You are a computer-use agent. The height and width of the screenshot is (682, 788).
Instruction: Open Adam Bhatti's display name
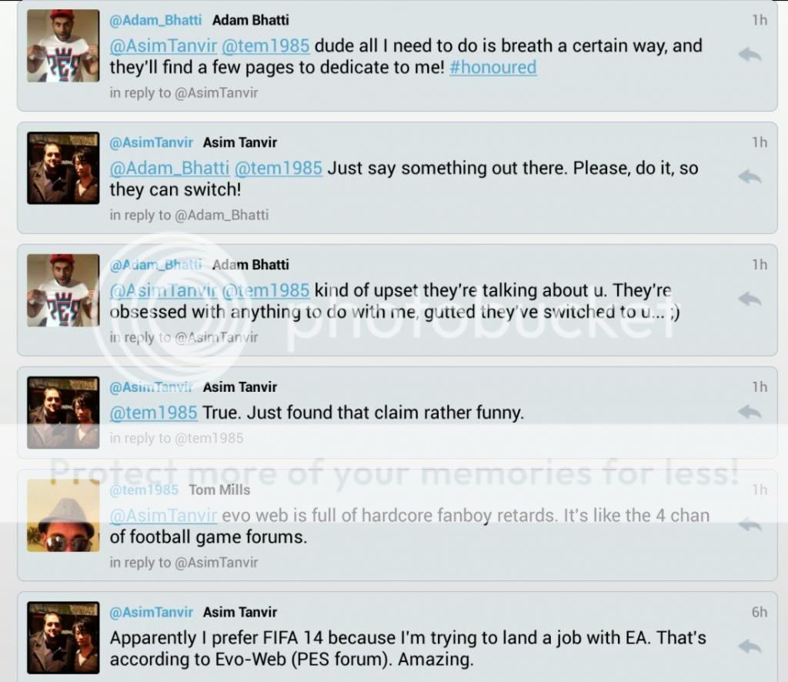tap(250, 21)
